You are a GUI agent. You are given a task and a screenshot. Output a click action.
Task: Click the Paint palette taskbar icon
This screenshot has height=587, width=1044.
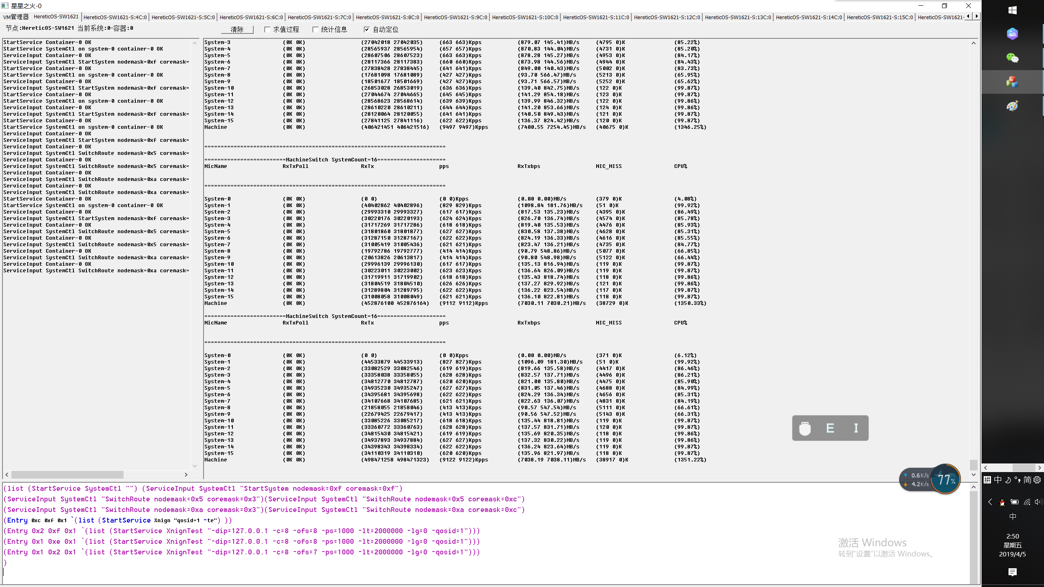pyautogui.click(x=1012, y=106)
